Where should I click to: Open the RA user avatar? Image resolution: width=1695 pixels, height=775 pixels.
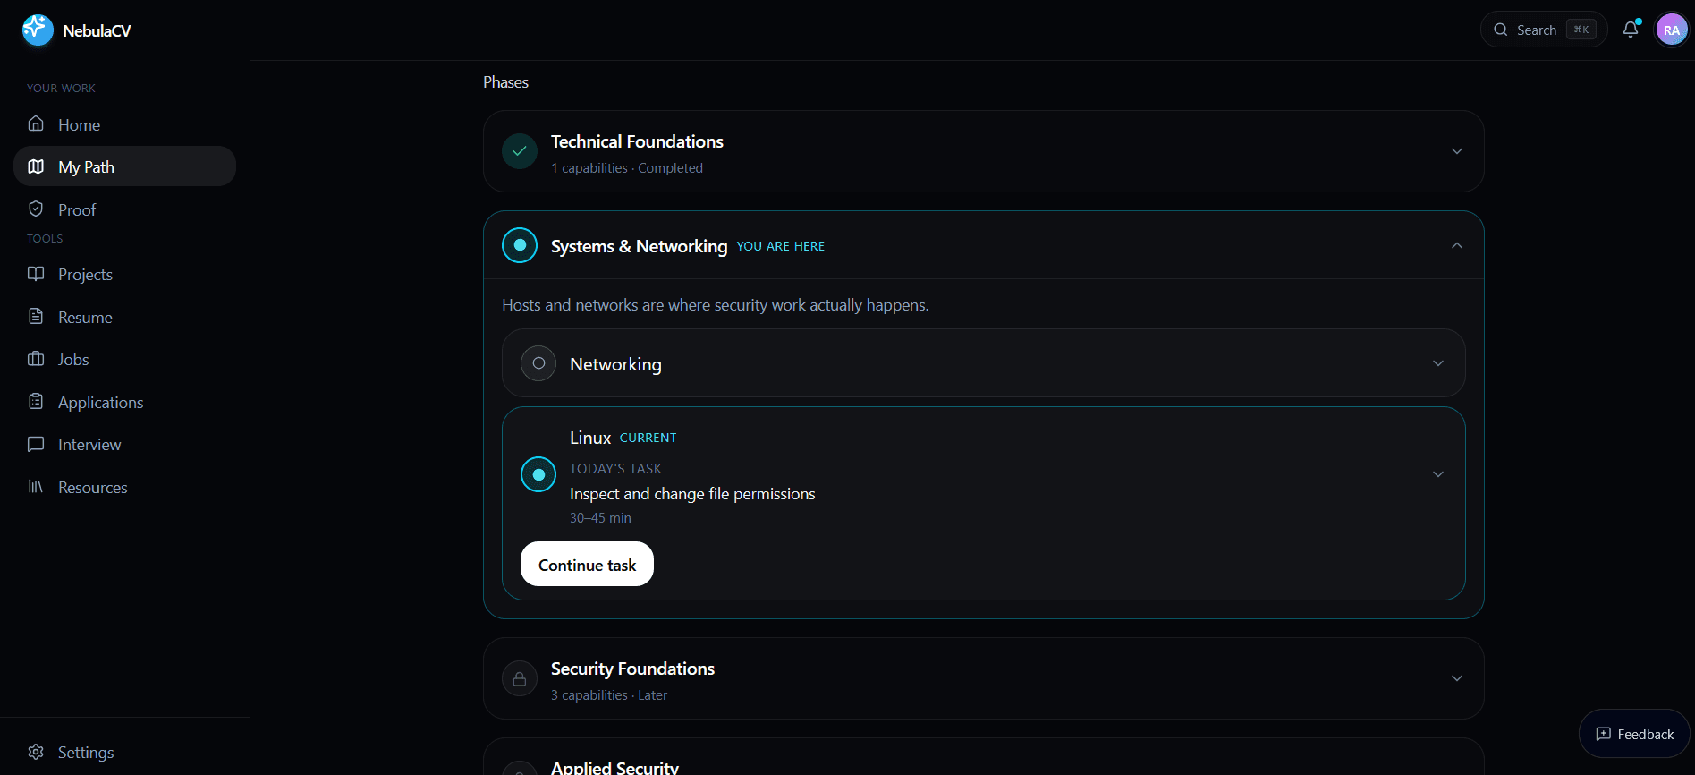click(x=1672, y=30)
